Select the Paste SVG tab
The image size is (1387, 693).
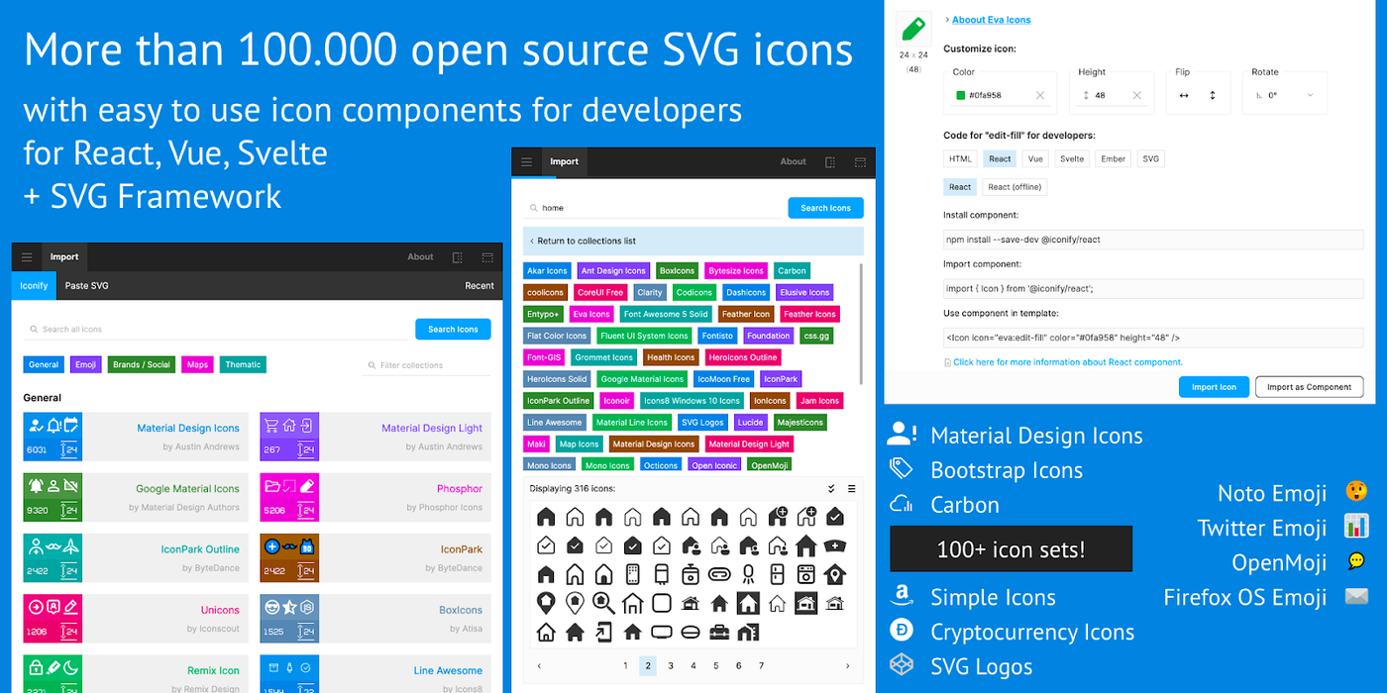[x=86, y=286]
